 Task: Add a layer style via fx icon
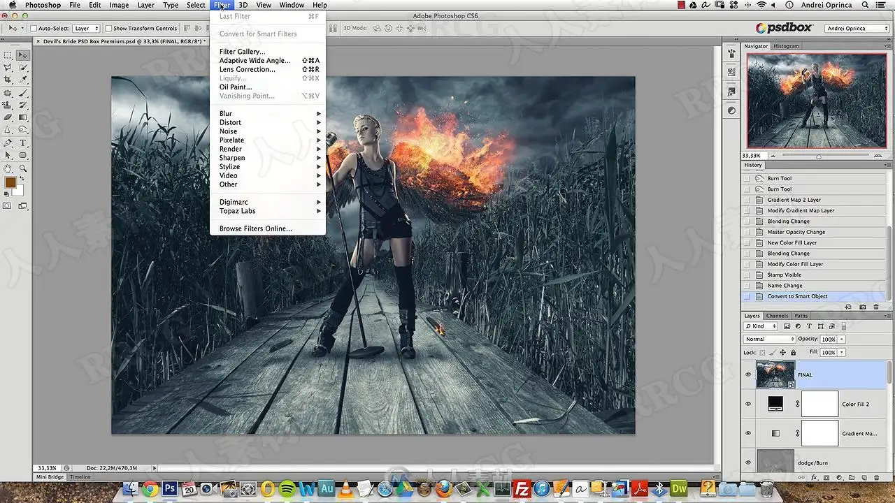click(x=814, y=479)
